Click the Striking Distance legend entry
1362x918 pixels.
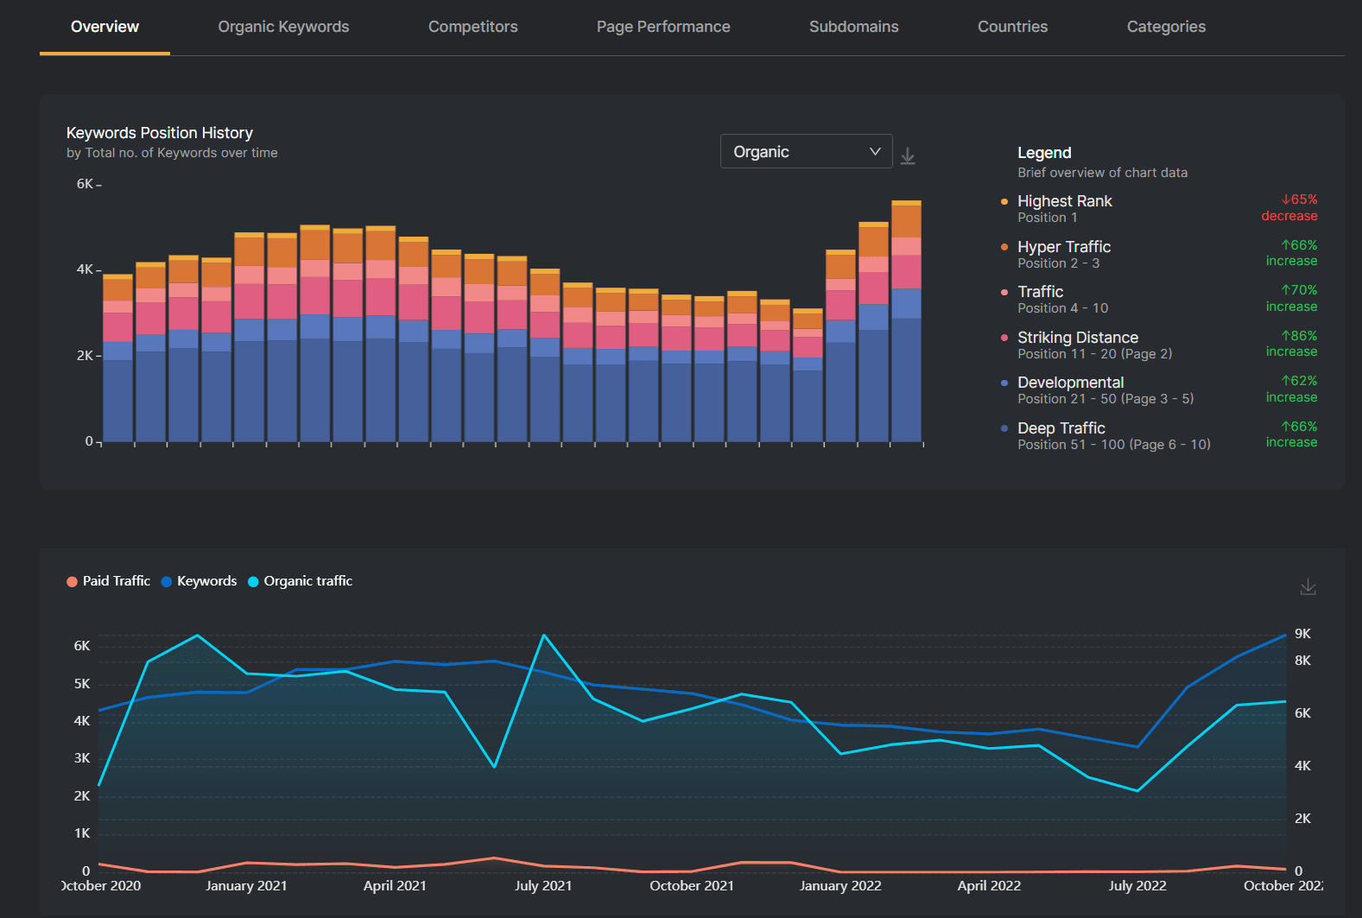[x=1078, y=338]
